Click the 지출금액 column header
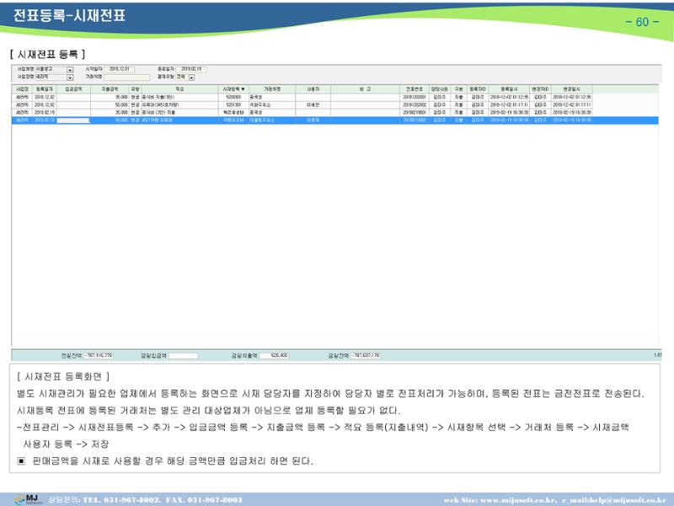Screen dimensions: 674x506 pyautogui.click(x=110, y=89)
